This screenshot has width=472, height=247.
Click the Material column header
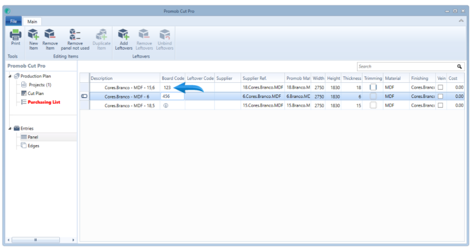pos(396,78)
